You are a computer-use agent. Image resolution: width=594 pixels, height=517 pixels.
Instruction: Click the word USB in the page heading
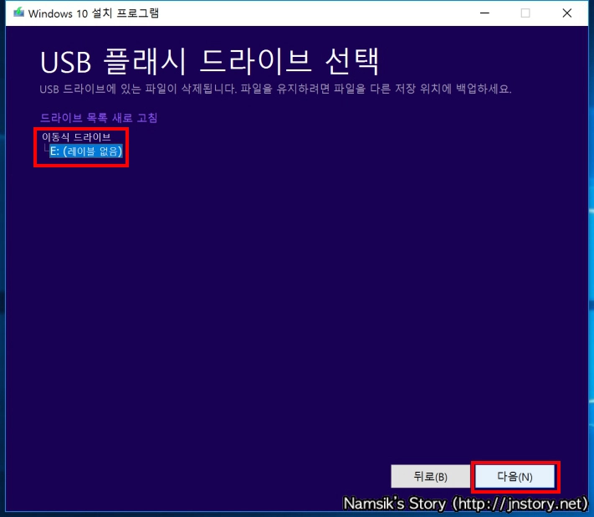click(x=69, y=63)
